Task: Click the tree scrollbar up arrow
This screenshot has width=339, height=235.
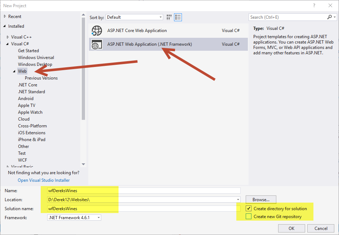Action: click(x=83, y=15)
